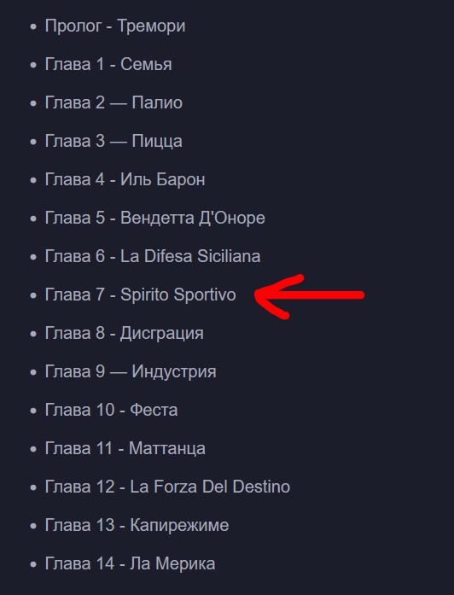Click 'Глава 11 - Маттанца' text

(x=125, y=448)
